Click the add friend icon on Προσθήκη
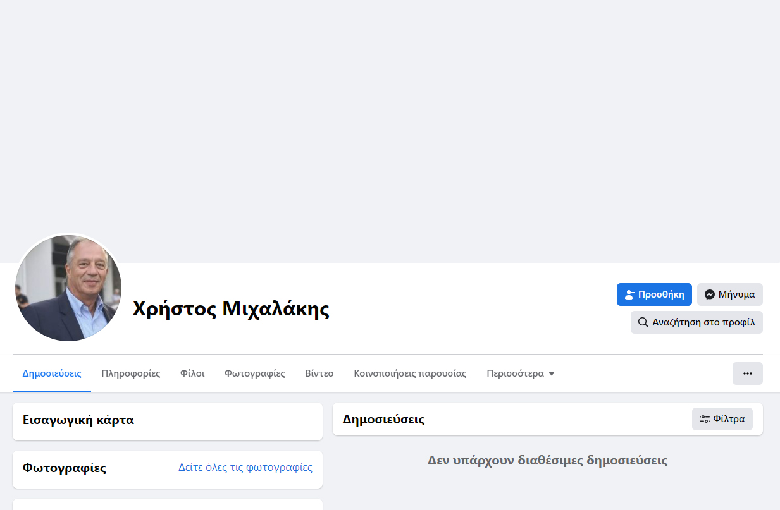The image size is (780, 510). (x=629, y=294)
